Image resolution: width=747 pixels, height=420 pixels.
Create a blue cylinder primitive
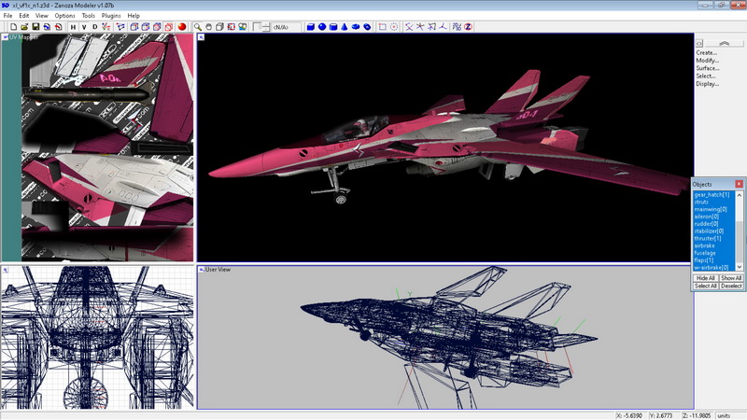333,27
